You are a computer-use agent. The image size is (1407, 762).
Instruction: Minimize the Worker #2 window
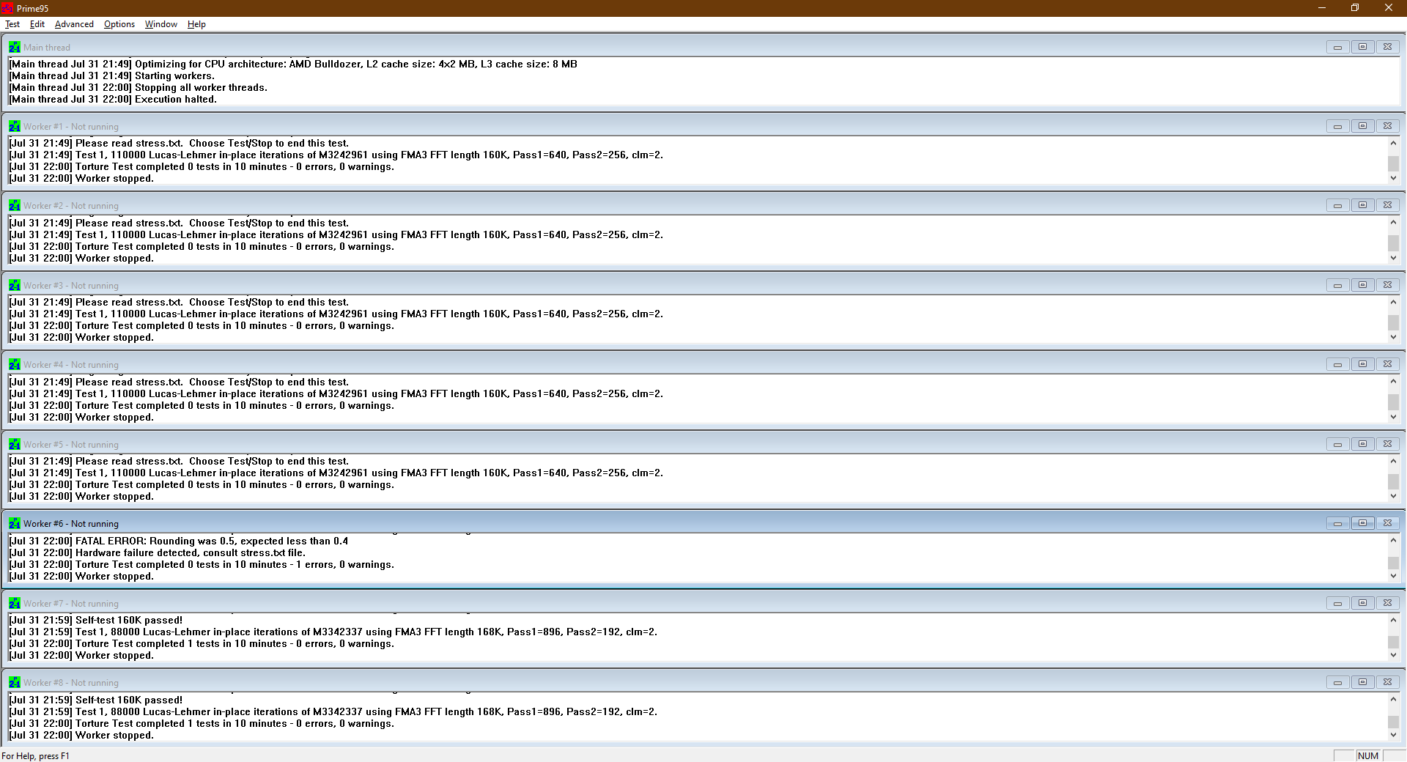[1337, 205]
